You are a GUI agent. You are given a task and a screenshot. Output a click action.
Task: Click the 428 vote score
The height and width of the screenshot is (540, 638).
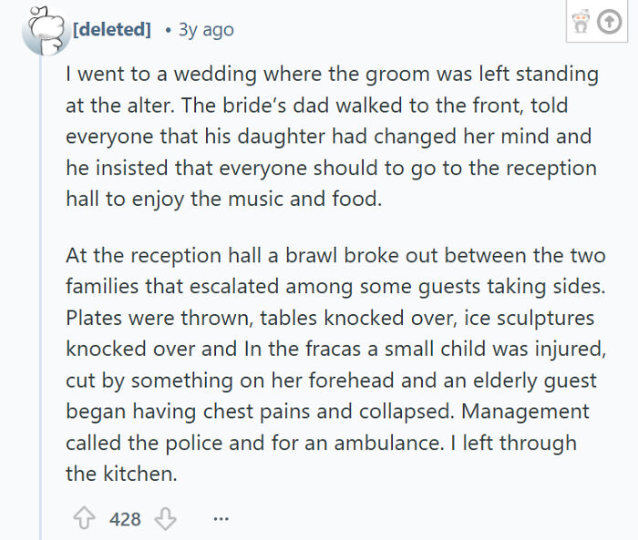[x=125, y=519]
